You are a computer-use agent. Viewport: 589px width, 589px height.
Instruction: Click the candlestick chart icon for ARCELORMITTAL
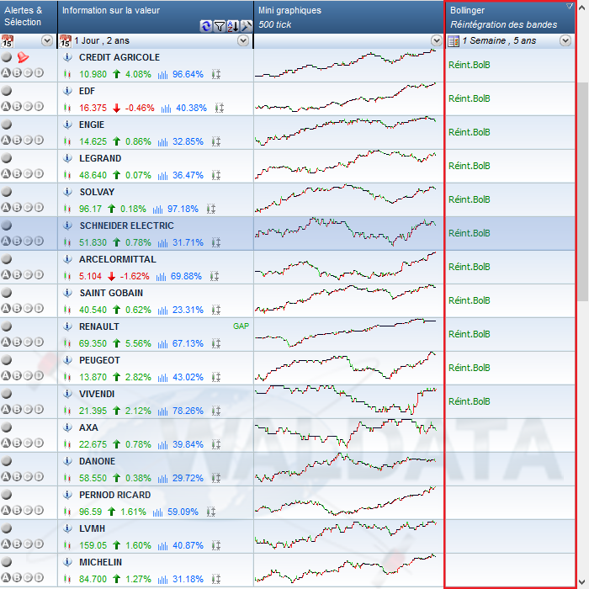click(67, 276)
